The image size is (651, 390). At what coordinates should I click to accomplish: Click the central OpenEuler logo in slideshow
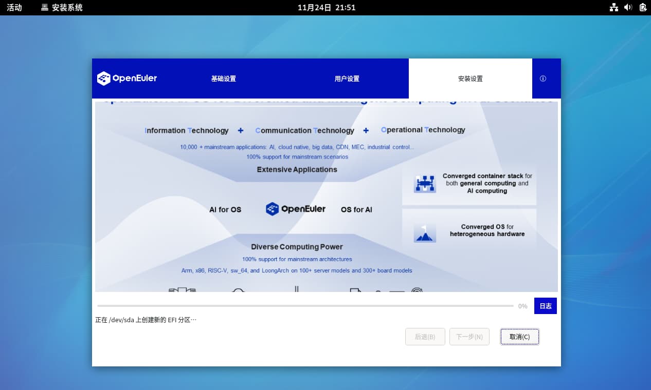[296, 209]
